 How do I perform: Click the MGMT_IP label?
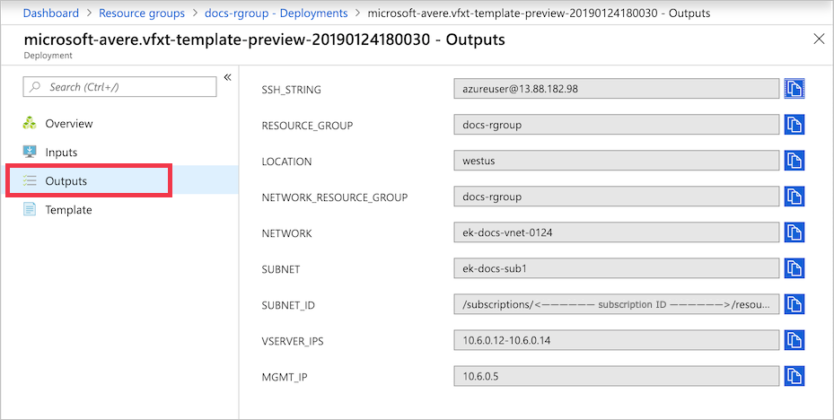[285, 377]
